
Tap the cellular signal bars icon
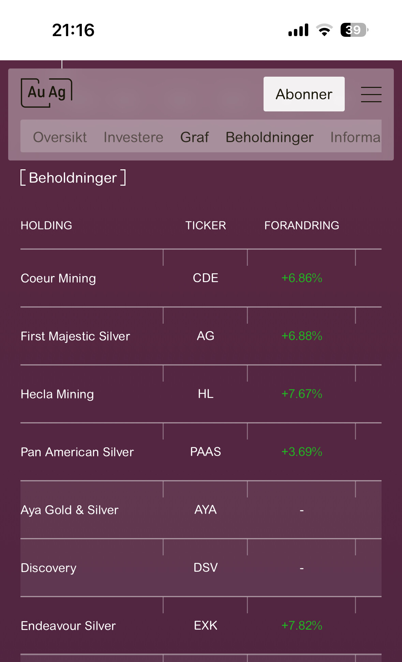298,30
